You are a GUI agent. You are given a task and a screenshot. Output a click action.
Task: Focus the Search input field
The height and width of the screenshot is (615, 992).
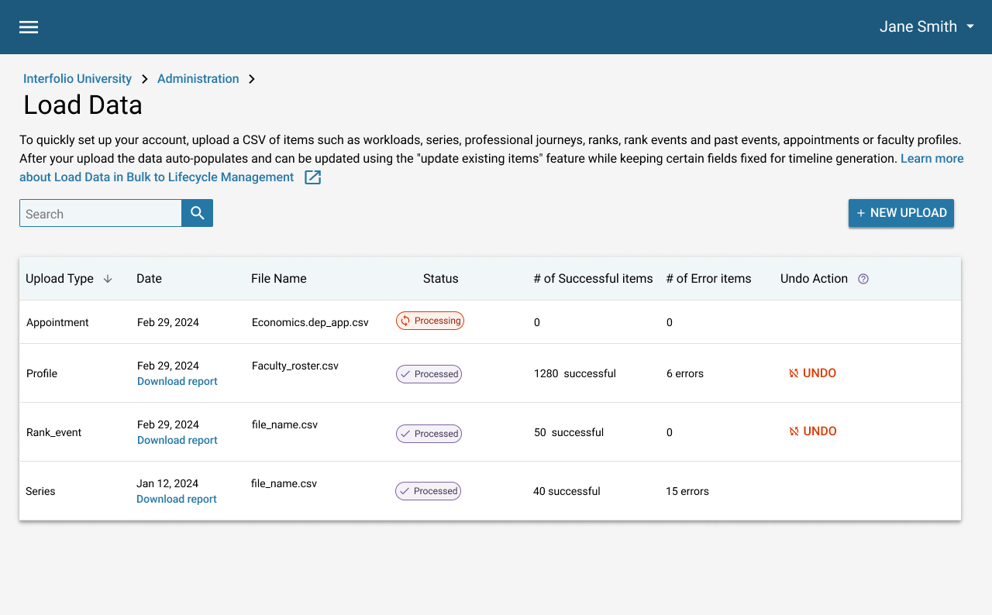click(x=101, y=214)
